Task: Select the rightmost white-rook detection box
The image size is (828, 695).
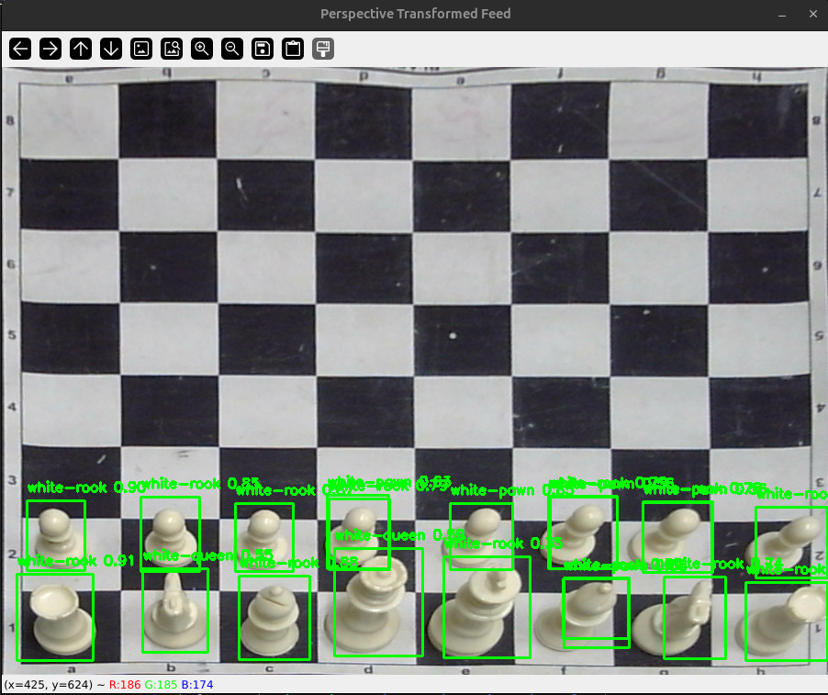Action: click(x=785, y=620)
